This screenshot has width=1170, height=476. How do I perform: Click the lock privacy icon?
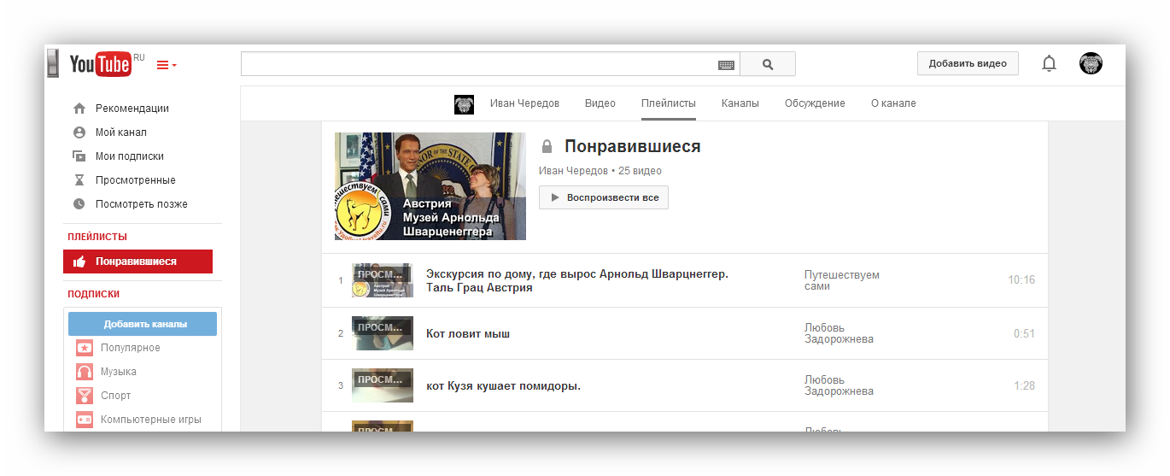[x=547, y=147]
